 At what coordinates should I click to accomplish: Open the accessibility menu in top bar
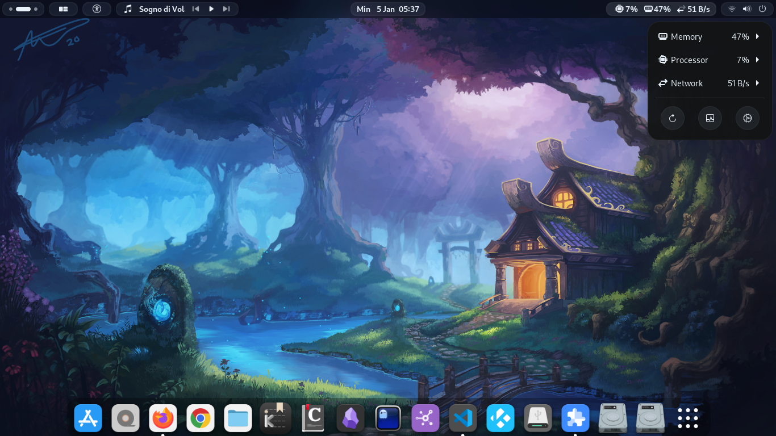pyautogui.click(x=97, y=9)
